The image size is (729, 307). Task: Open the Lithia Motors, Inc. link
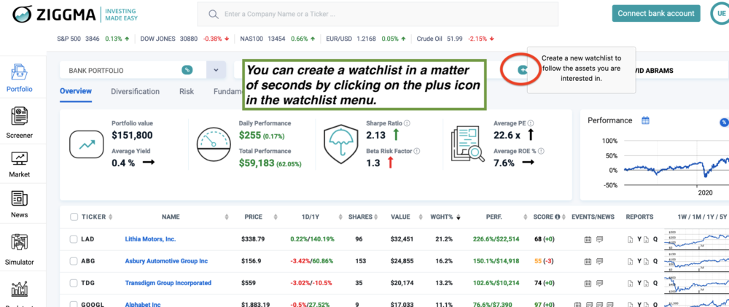coord(150,239)
